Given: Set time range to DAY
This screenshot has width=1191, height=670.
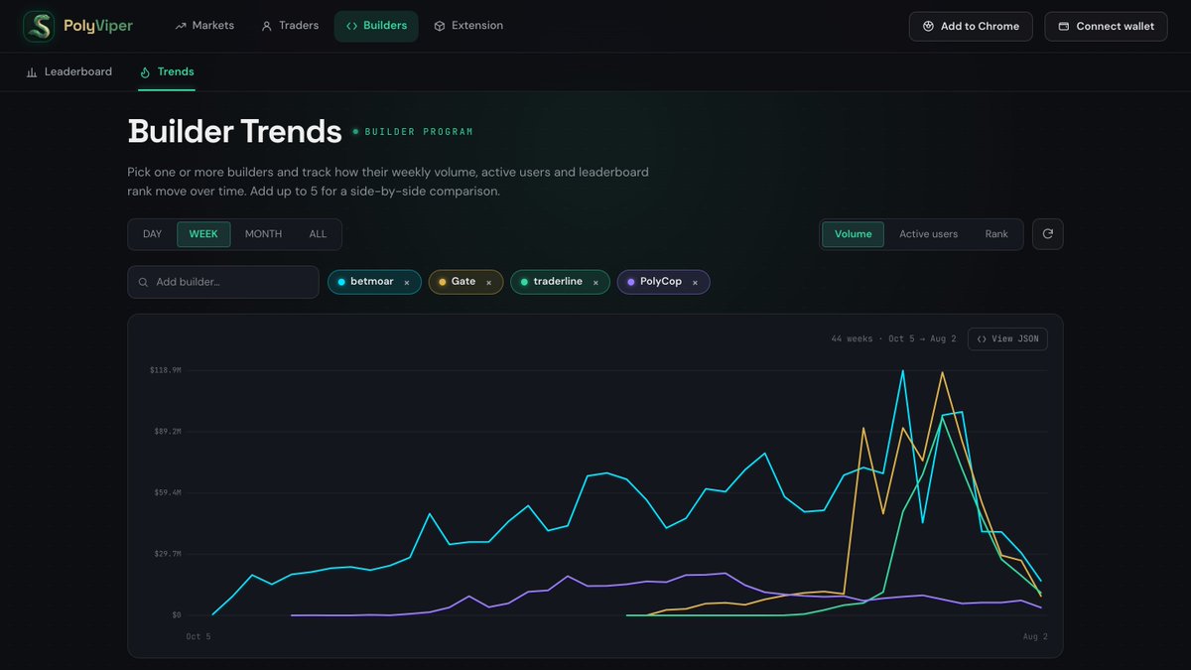Looking at the screenshot, I should click(152, 234).
